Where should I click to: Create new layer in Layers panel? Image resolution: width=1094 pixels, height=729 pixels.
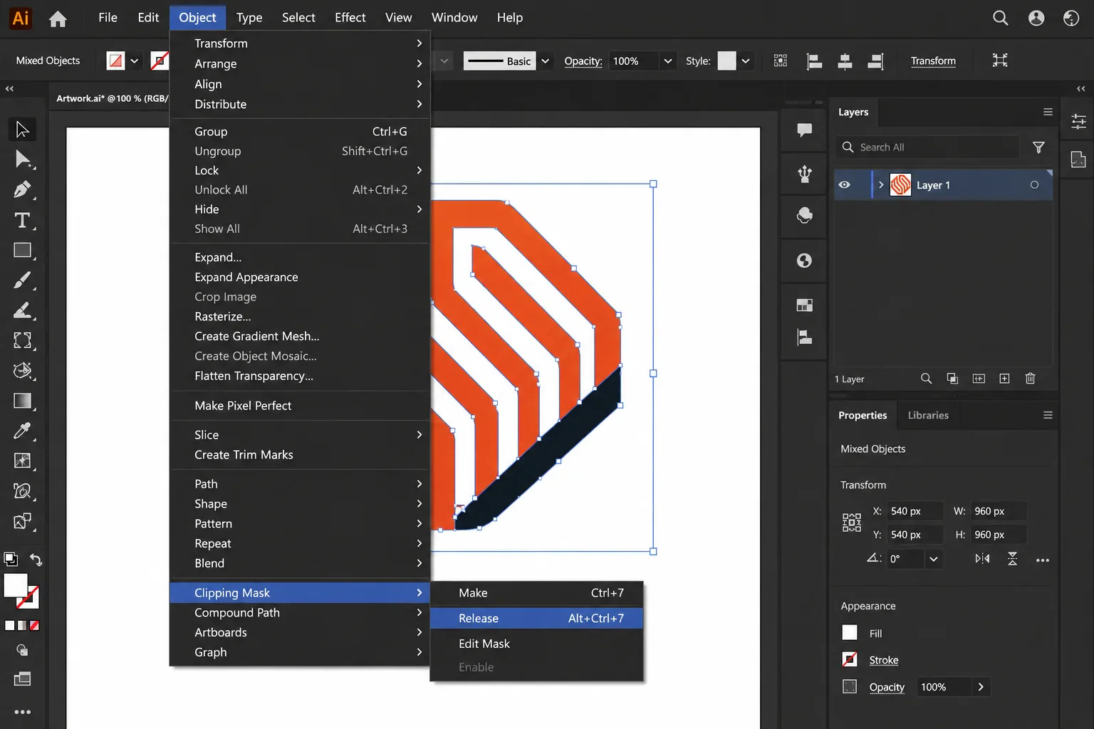point(1004,379)
